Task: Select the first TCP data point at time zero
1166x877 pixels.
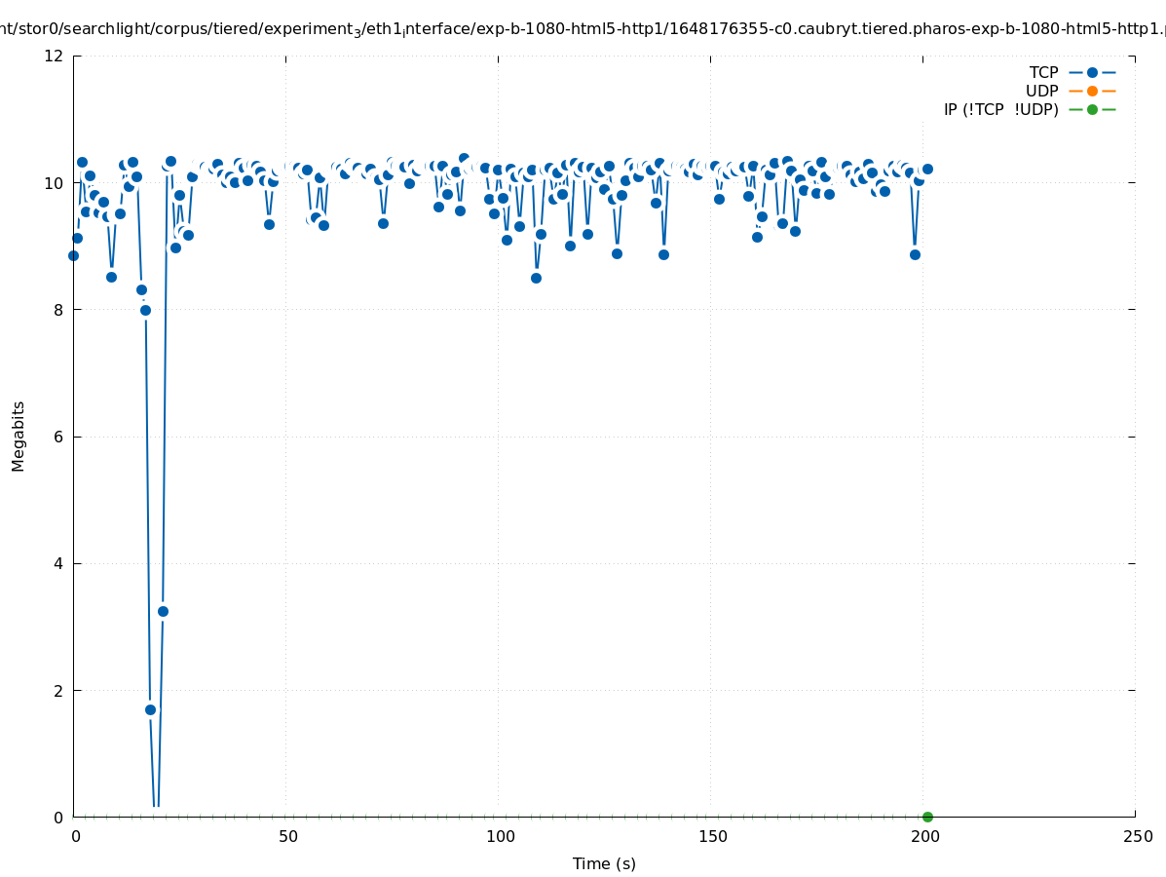Action: point(73,255)
